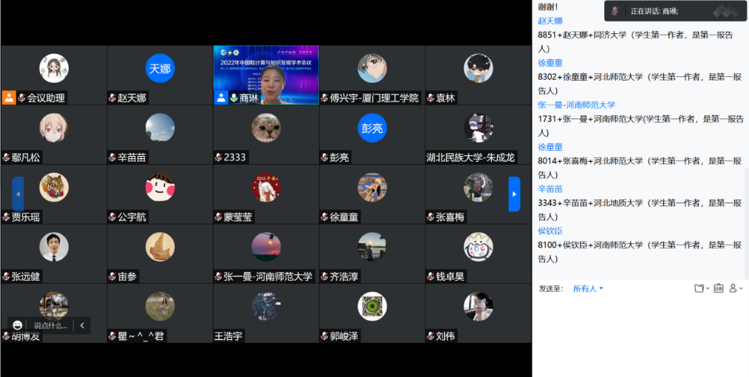This screenshot has height=377, width=749.
Task: Click the name label '王浩宇'
Action: pyautogui.click(x=229, y=336)
